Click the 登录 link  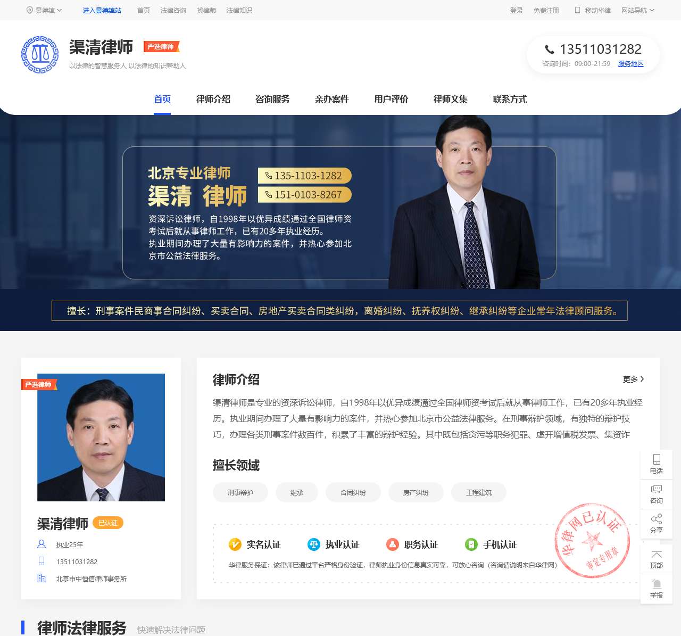point(517,10)
